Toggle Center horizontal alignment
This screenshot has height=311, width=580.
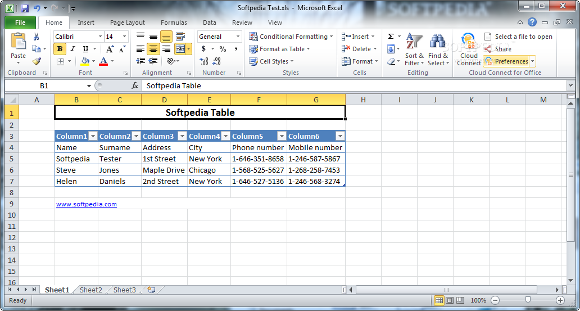click(153, 49)
